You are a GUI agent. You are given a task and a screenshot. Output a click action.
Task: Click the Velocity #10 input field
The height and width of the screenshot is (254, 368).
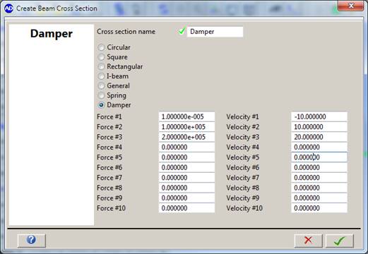point(319,208)
